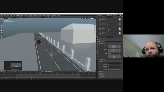
Task: Open the outliner filter funnel
Action: coord(119,17)
